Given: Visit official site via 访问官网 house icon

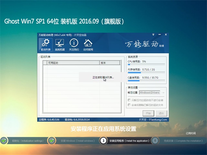Looking at the screenshot, I should (x=88, y=45).
